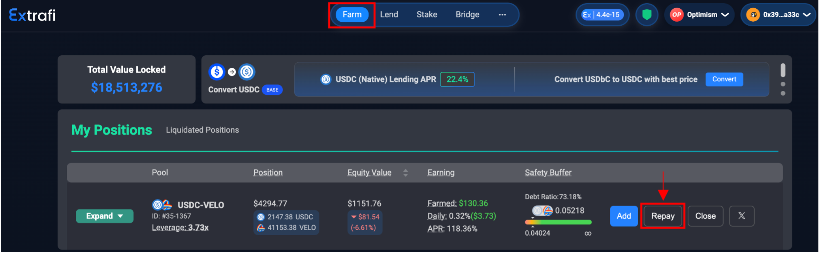Screen dimensions: 820x255
Task: Click the $4294.77 position value
Action: tap(270, 203)
